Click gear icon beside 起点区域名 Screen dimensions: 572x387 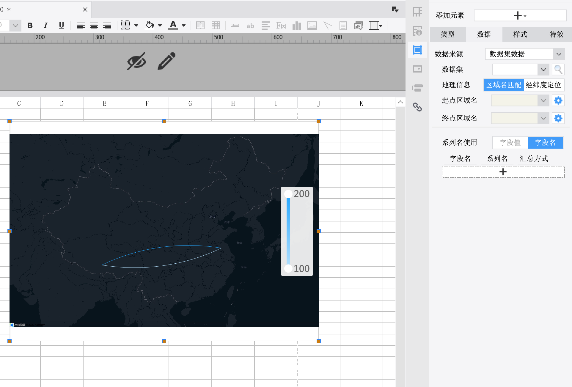[x=558, y=100]
